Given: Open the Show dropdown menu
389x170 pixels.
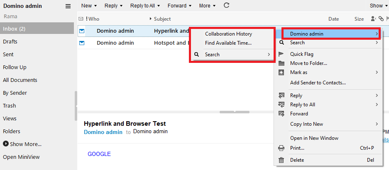Looking at the screenshot, I should [x=378, y=6].
